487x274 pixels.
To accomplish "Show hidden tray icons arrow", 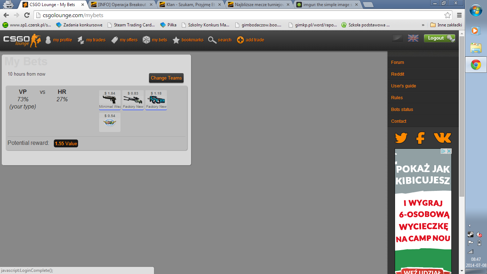I will point(470,225).
